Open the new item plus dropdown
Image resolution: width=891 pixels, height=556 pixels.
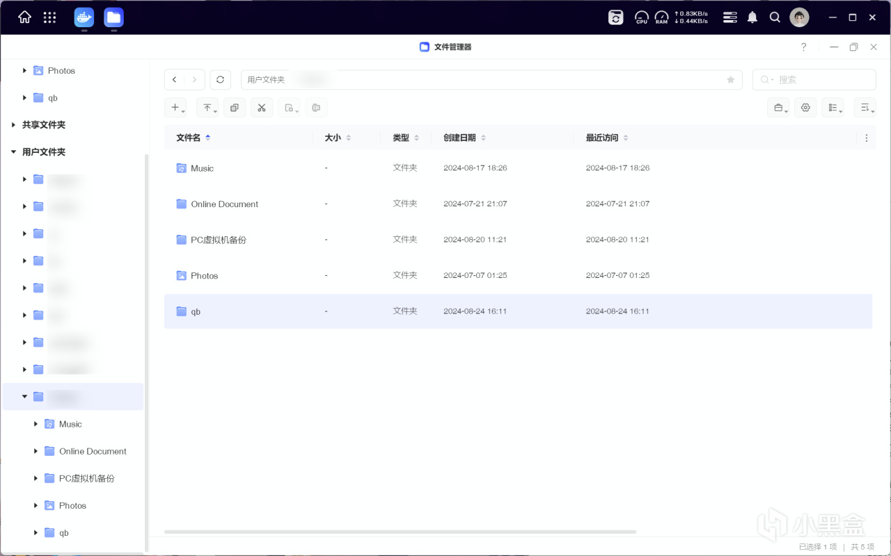(175, 108)
